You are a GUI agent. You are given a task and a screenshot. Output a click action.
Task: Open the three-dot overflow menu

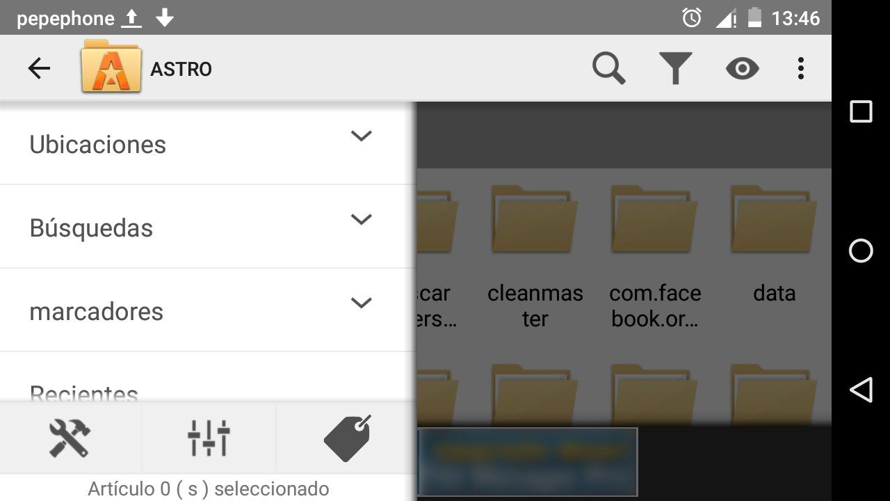click(800, 69)
